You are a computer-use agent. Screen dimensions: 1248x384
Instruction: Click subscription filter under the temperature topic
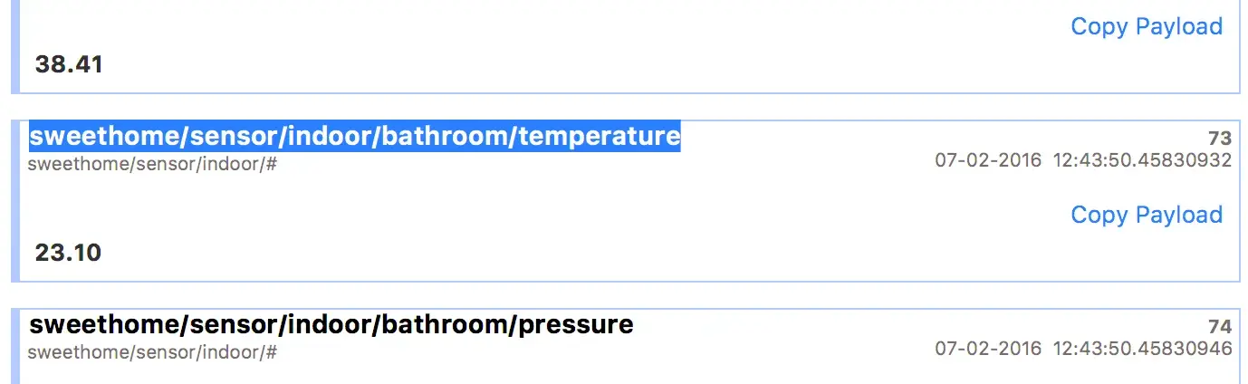point(152,164)
